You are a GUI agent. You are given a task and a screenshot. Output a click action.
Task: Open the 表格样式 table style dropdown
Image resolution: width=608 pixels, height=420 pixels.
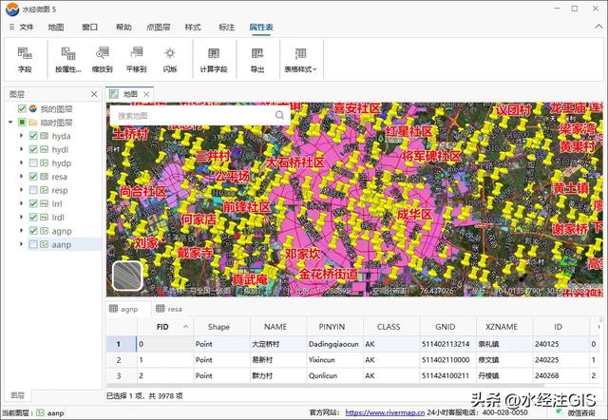[x=300, y=59]
